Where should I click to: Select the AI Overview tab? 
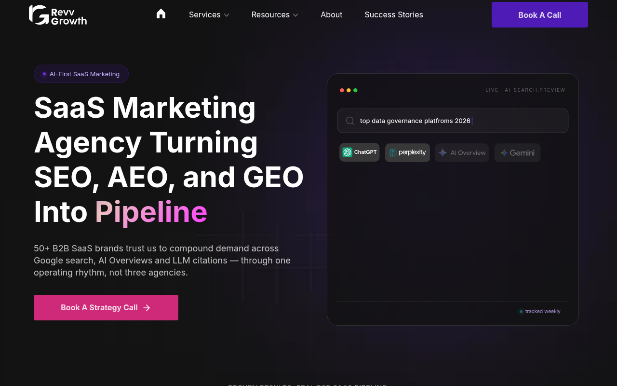(462, 152)
